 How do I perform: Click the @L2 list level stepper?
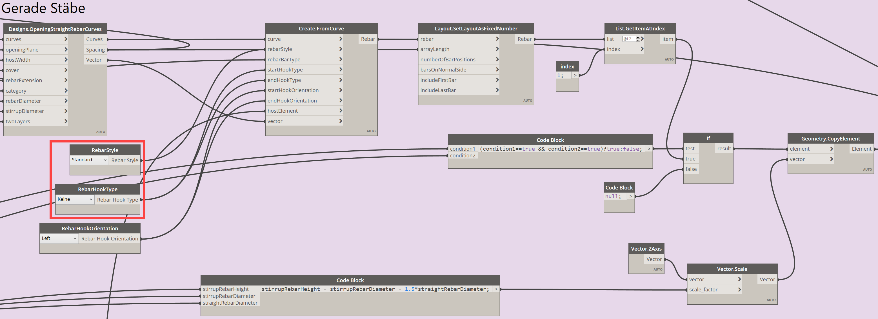pyautogui.click(x=638, y=39)
